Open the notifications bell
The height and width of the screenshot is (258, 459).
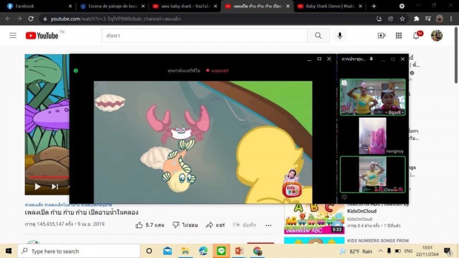(x=417, y=36)
